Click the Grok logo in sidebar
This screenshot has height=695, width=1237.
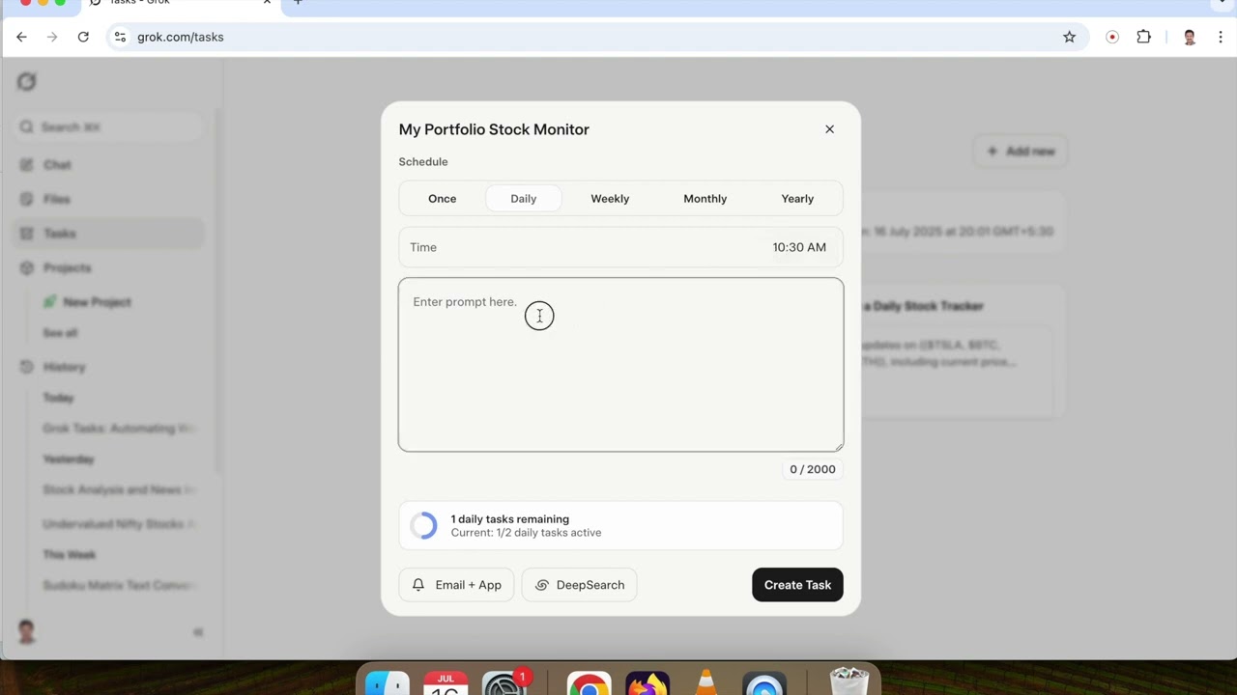[x=27, y=82]
